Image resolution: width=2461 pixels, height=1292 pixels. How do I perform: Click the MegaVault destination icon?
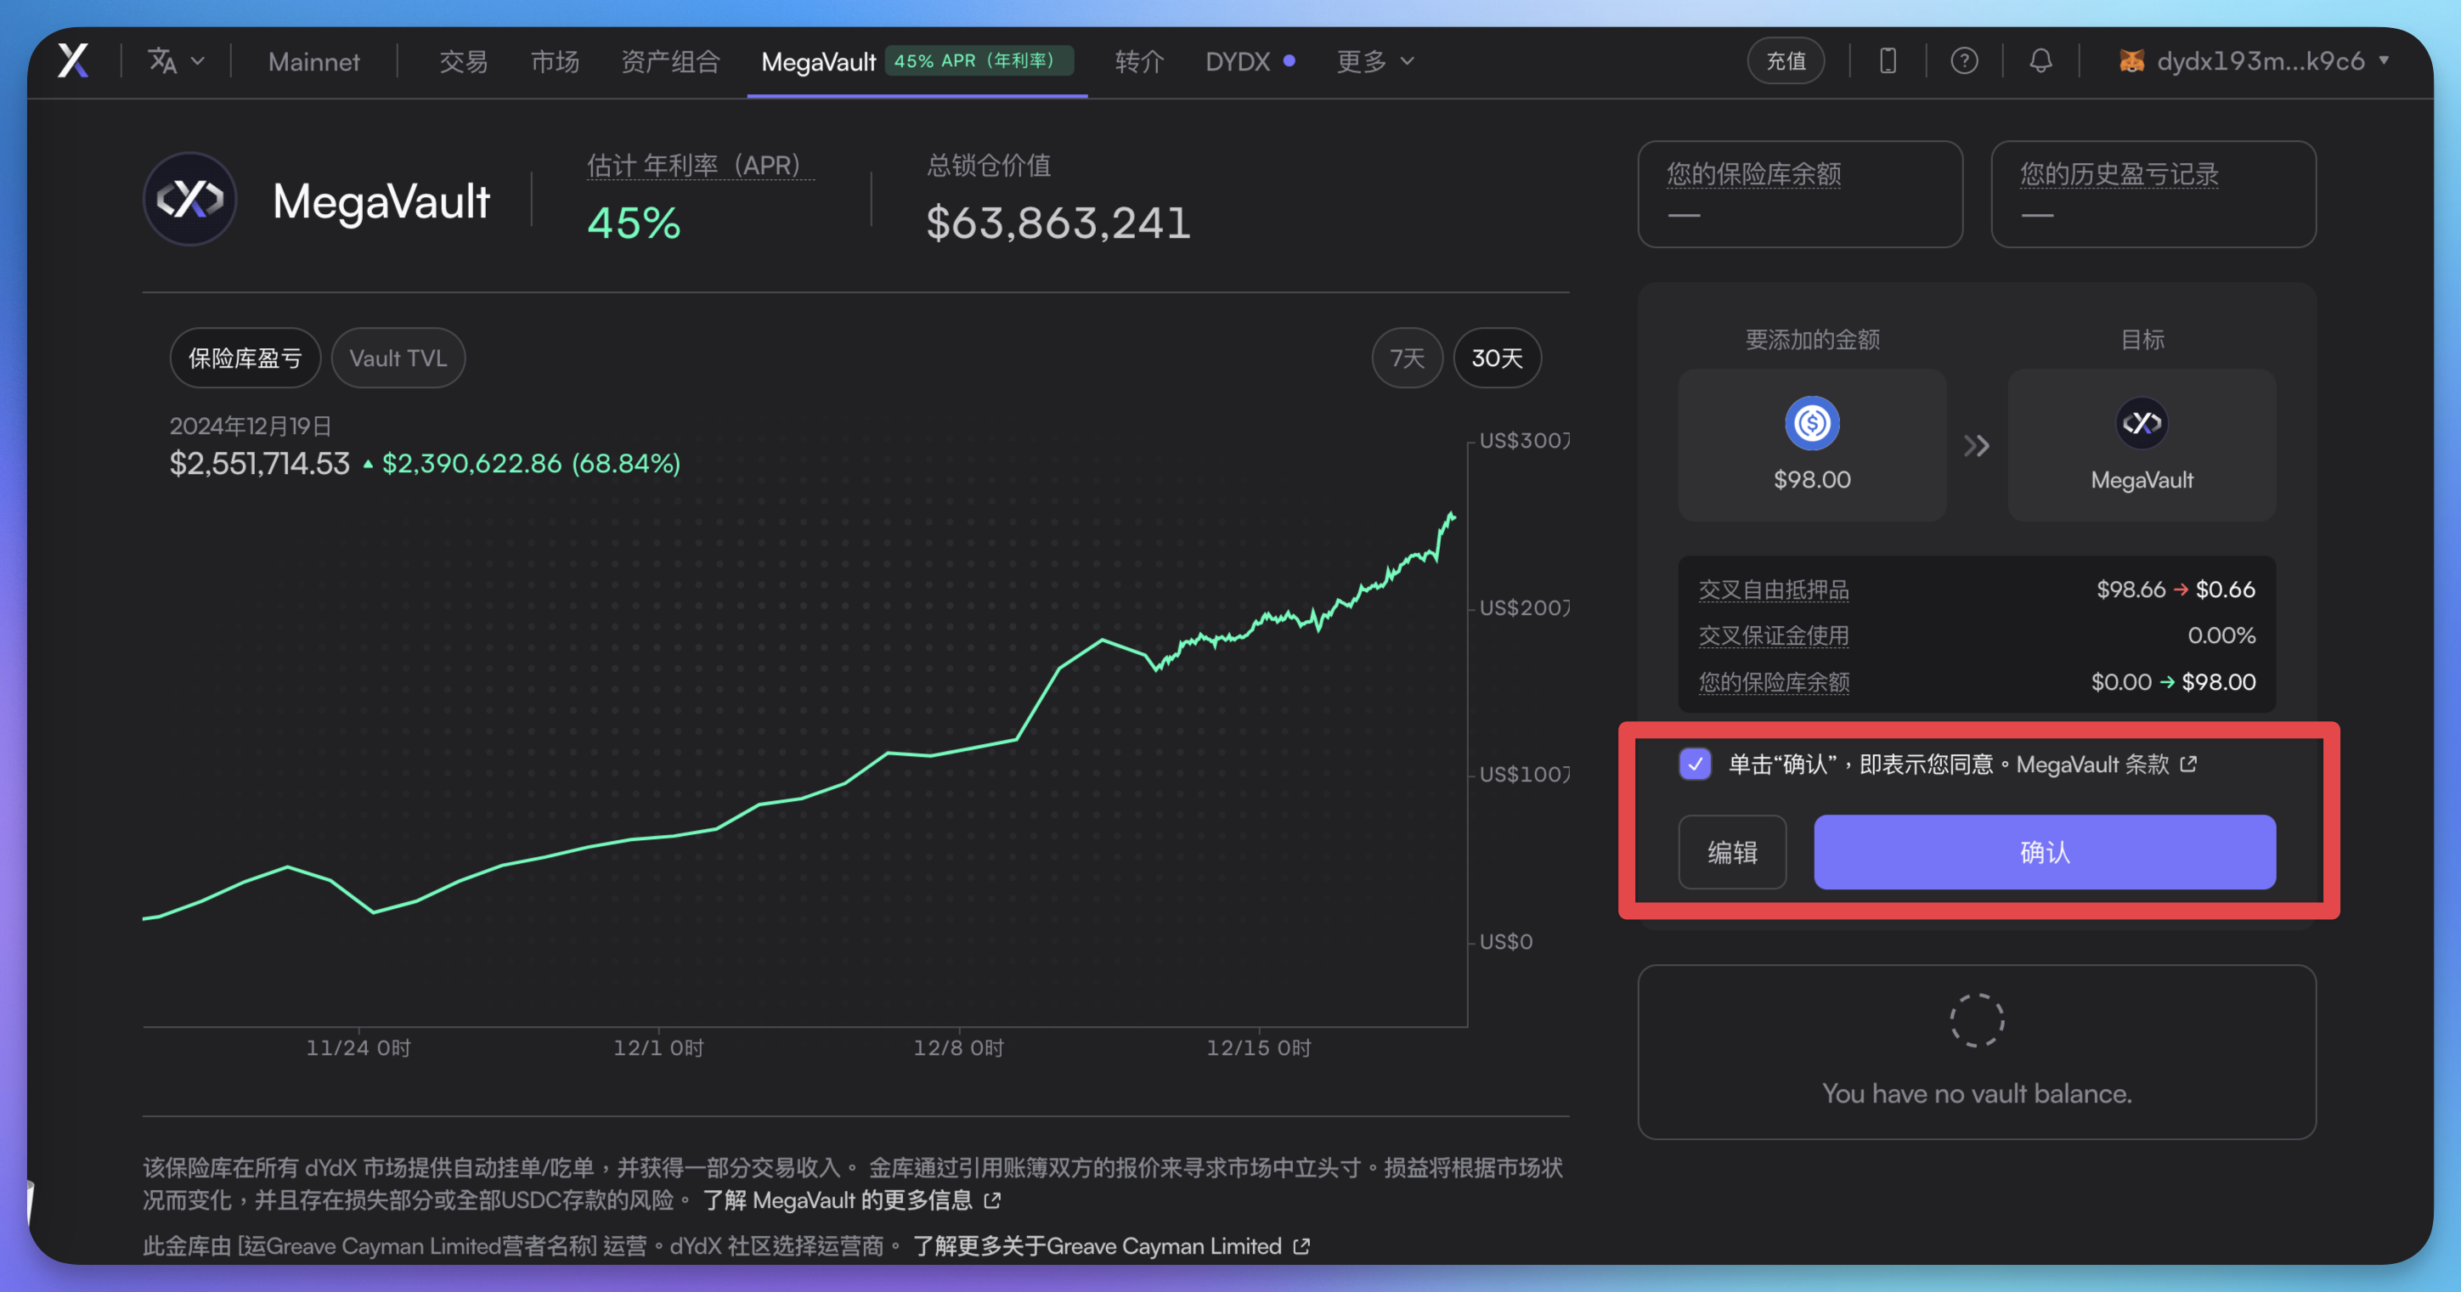pos(2142,422)
